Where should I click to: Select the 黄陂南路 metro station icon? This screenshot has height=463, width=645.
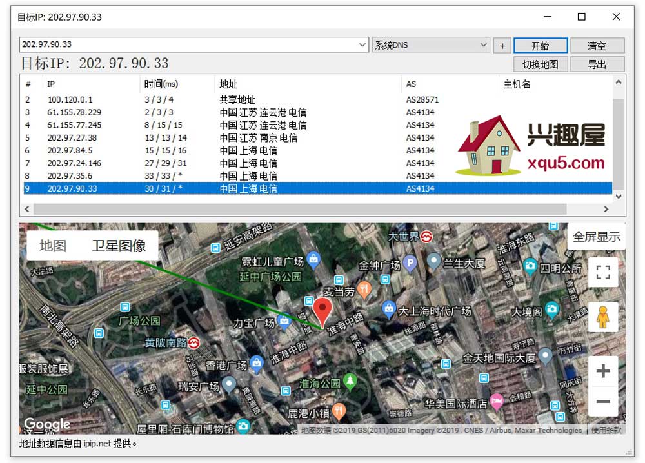pos(193,342)
